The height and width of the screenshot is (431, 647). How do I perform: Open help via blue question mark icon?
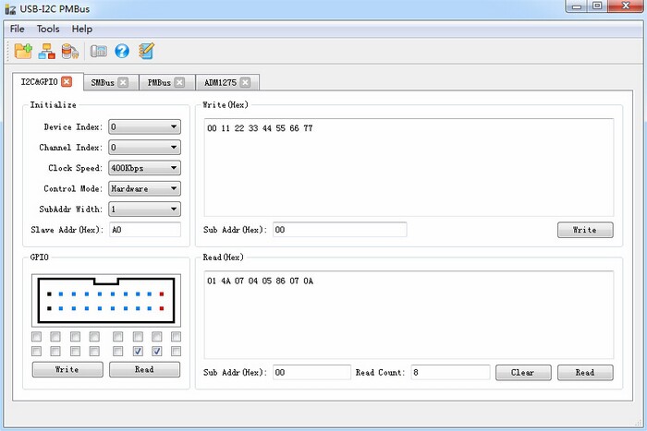click(x=122, y=51)
